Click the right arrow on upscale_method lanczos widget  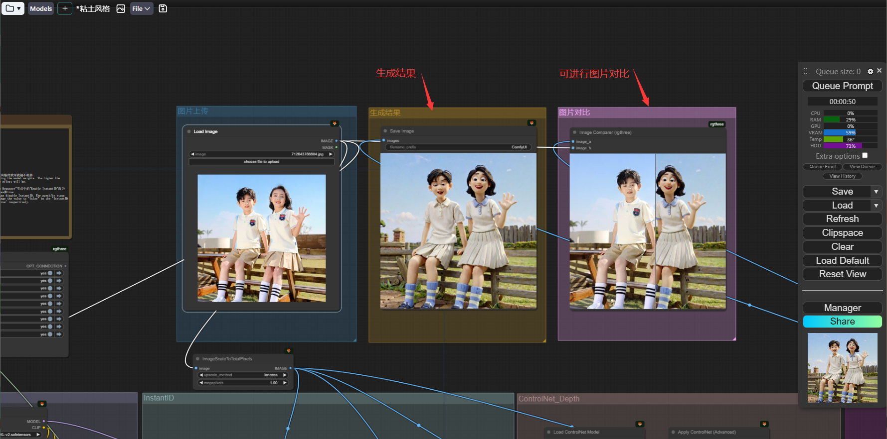285,375
